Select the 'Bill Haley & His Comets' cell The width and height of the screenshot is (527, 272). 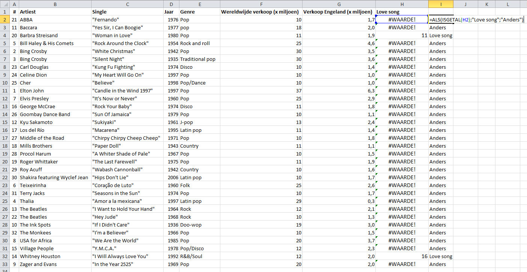[x=55, y=43]
